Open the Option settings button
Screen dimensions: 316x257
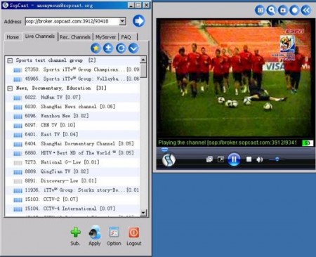pyautogui.click(x=114, y=236)
